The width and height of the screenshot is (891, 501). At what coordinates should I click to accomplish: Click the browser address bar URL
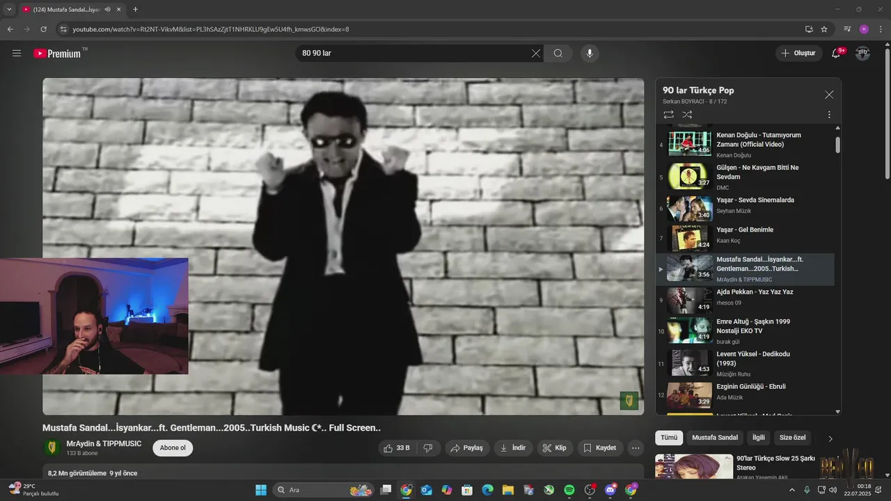point(211,29)
